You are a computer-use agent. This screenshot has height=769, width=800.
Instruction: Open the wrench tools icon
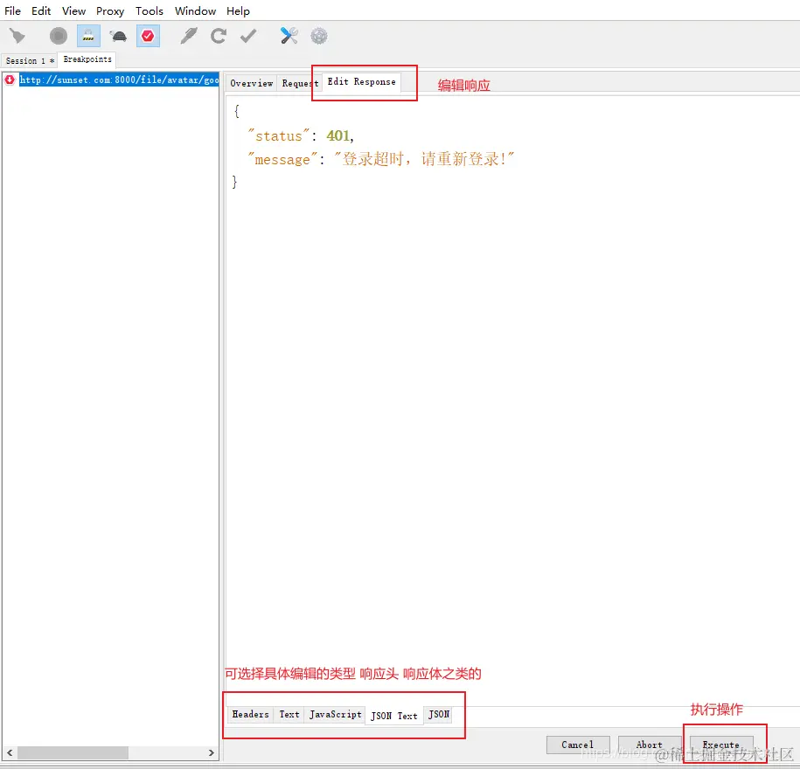(289, 36)
